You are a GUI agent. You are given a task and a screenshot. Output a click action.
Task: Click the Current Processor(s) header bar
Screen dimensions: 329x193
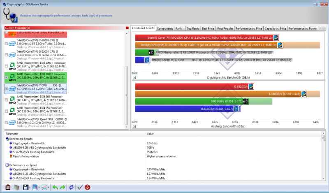[x=65, y=28]
